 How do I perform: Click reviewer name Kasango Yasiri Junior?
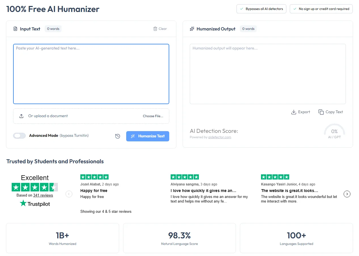coord(279,184)
